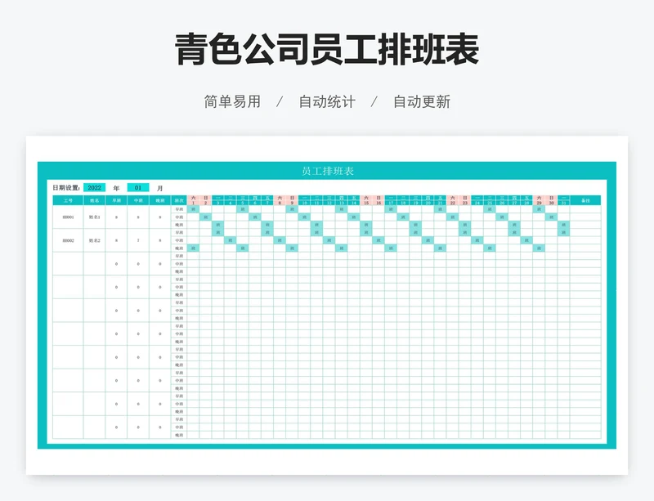This screenshot has width=654, height=501.
Task: Click the 备注 cell in HH001 早班 row
Action: coord(585,209)
